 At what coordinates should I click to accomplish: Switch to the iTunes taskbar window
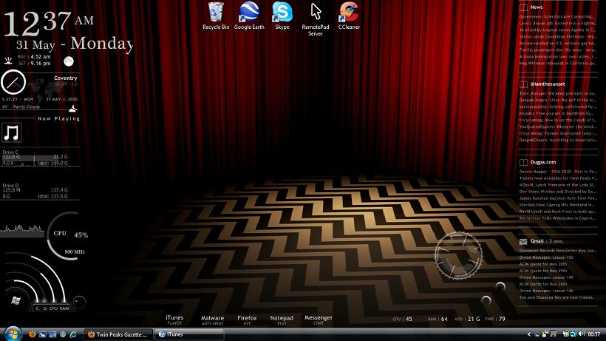pos(189,334)
